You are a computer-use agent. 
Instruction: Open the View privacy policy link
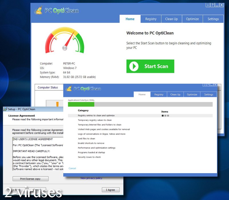coord(91,178)
